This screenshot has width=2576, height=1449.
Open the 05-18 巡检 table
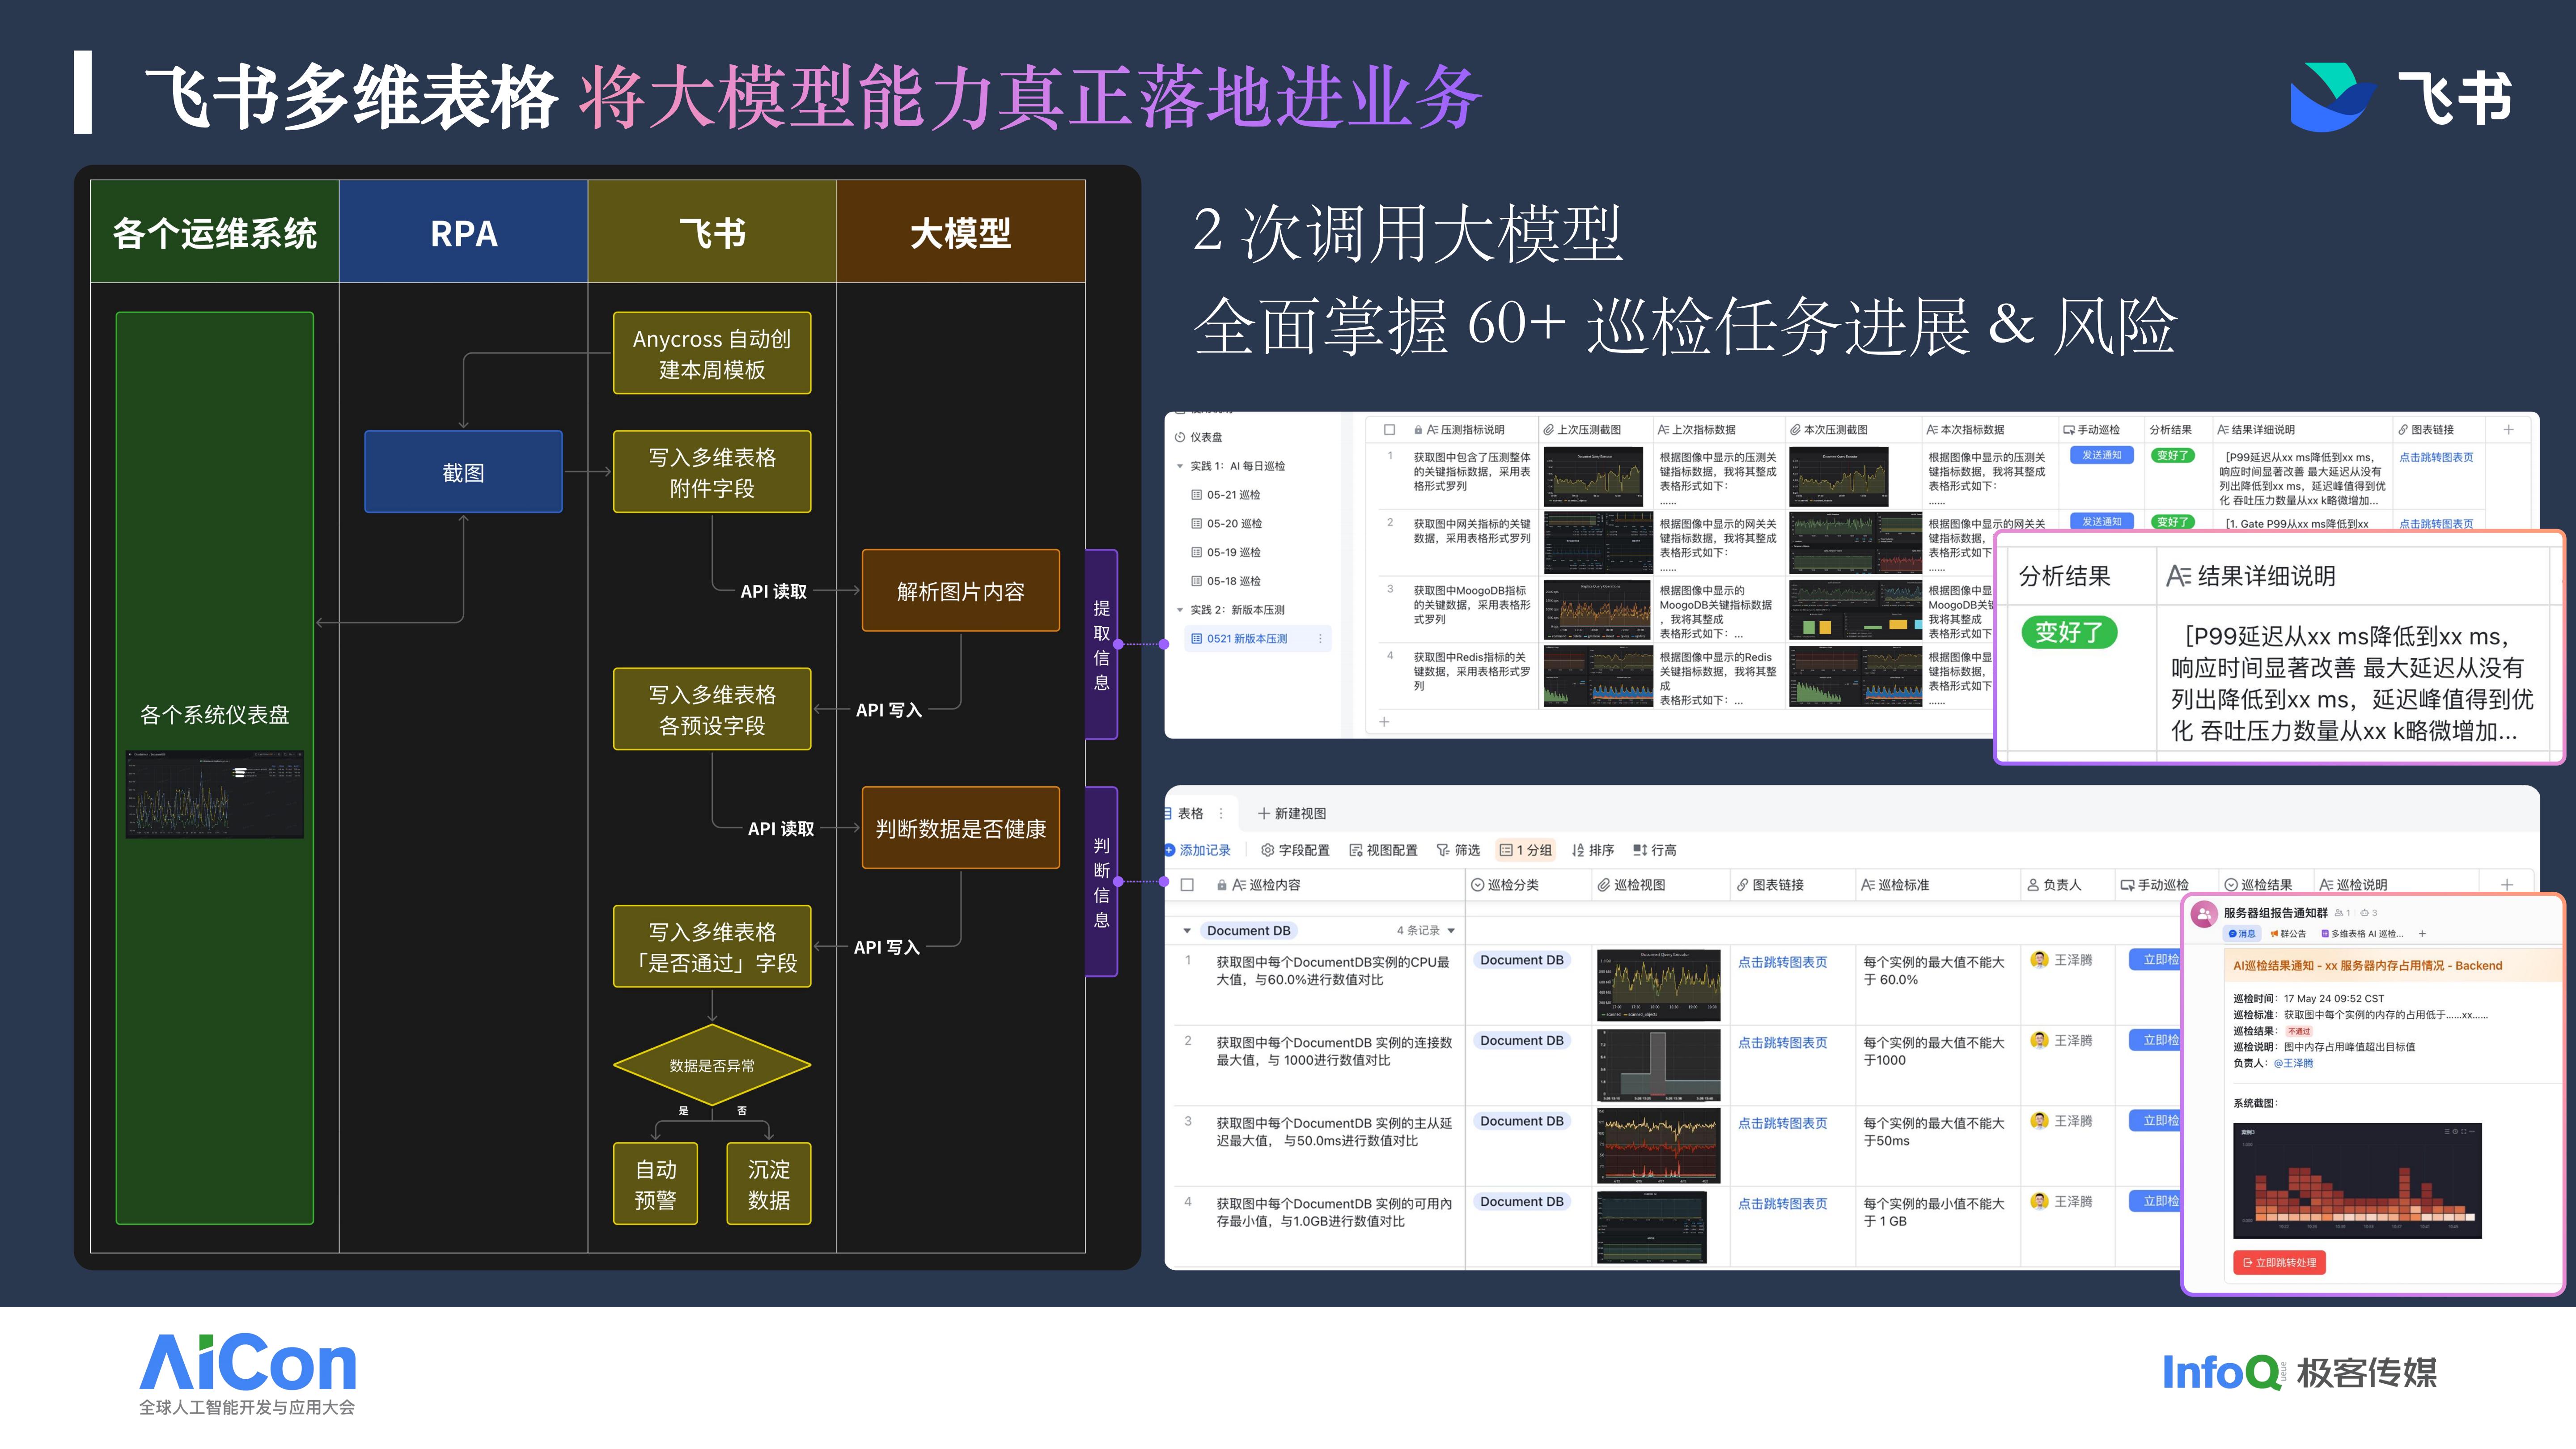point(1226,581)
